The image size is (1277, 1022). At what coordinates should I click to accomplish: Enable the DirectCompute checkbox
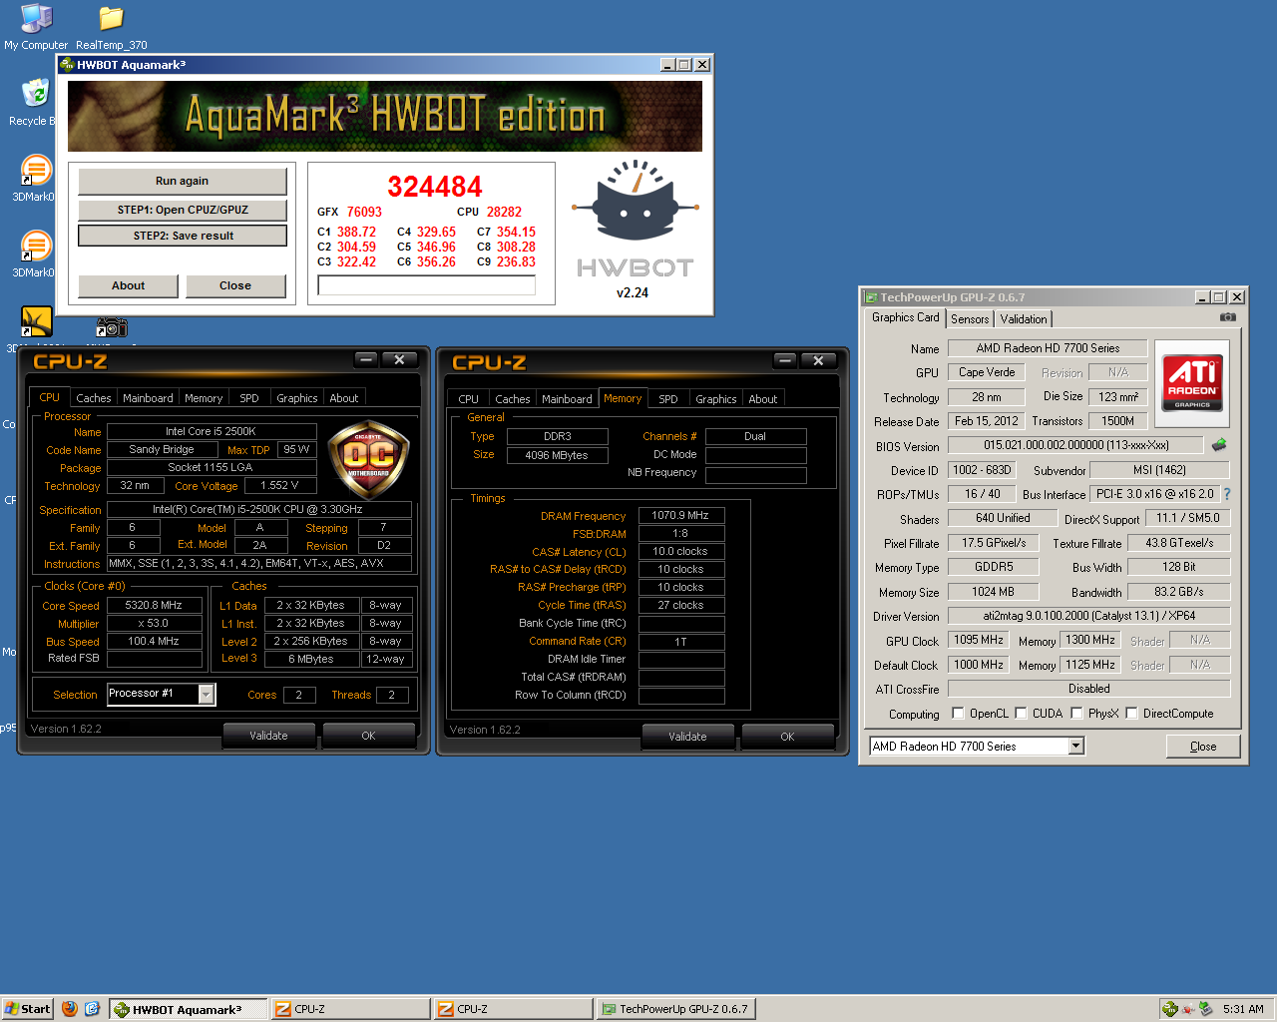(1131, 713)
